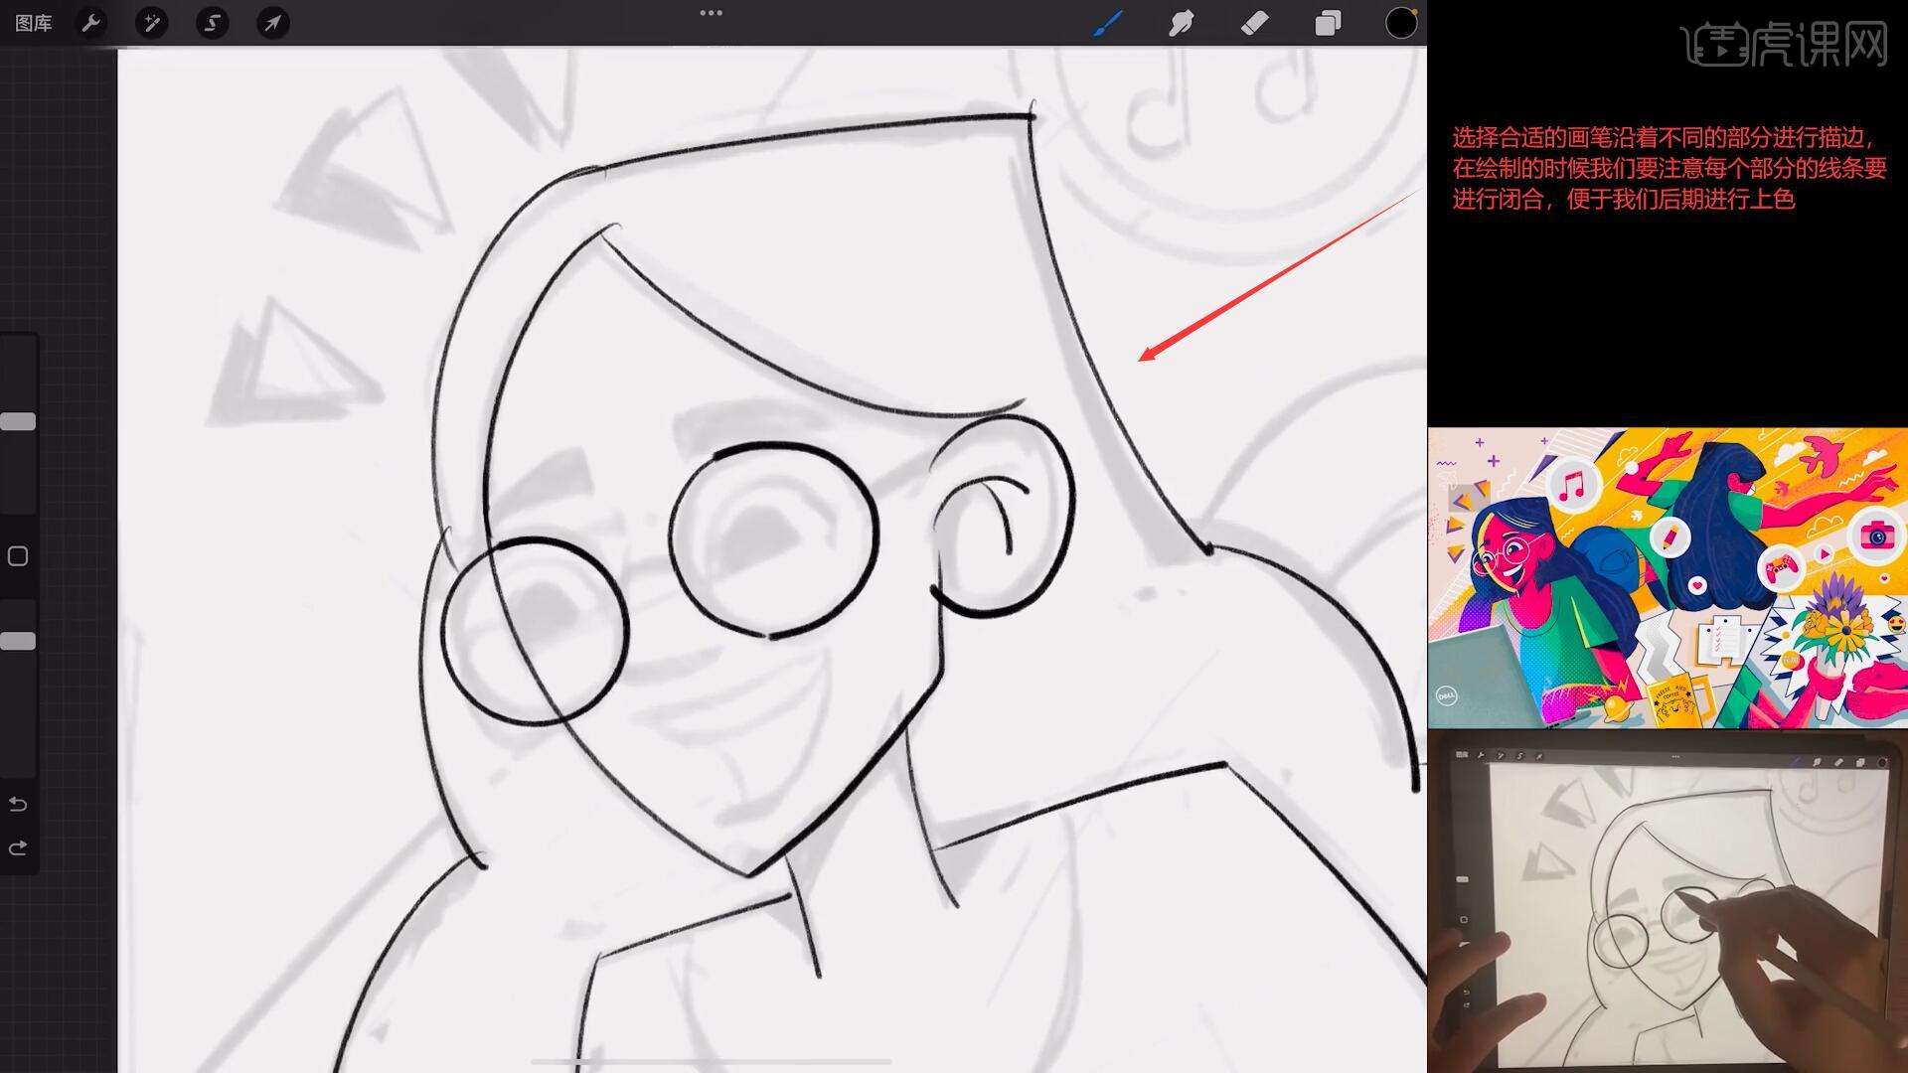
Task: Tap the home indicator bar at bottom
Action: (711, 1062)
